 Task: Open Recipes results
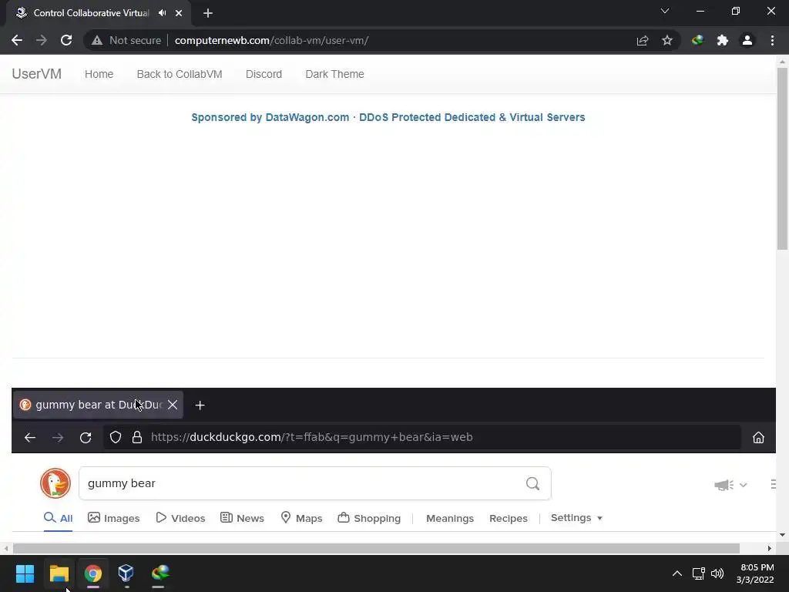509,518
